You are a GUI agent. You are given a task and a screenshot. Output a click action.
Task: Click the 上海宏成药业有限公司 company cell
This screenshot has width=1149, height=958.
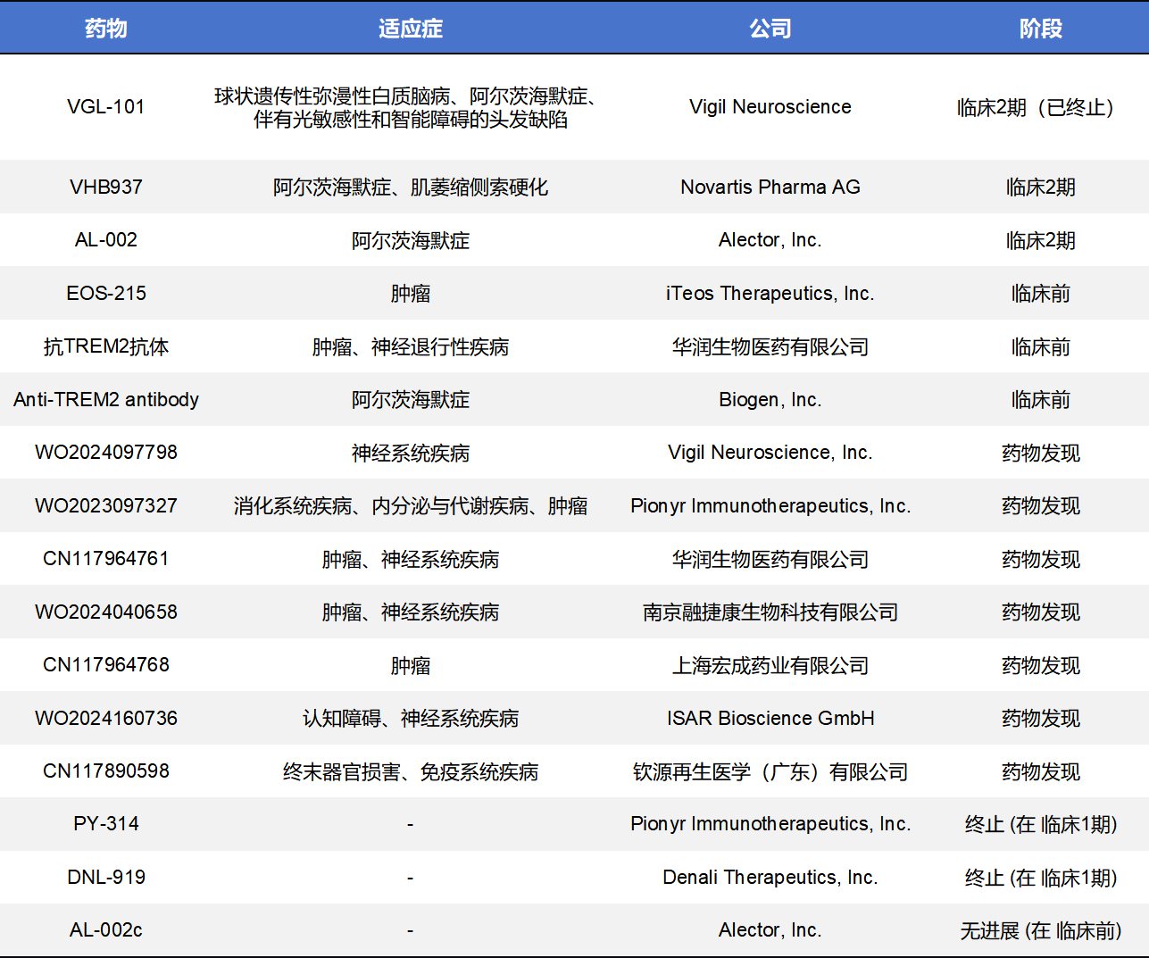(x=770, y=665)
